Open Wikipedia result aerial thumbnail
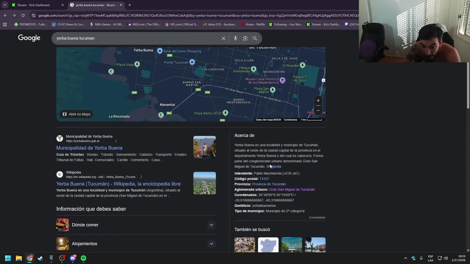The height and width of the screenshot is (264, 470). point(205,183)
